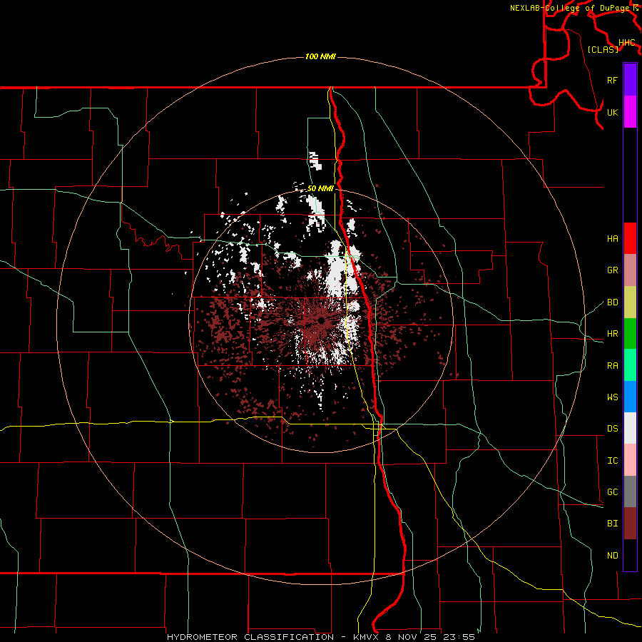Click the GC legend label
642x642 pixels.
[x=612, y=492]
